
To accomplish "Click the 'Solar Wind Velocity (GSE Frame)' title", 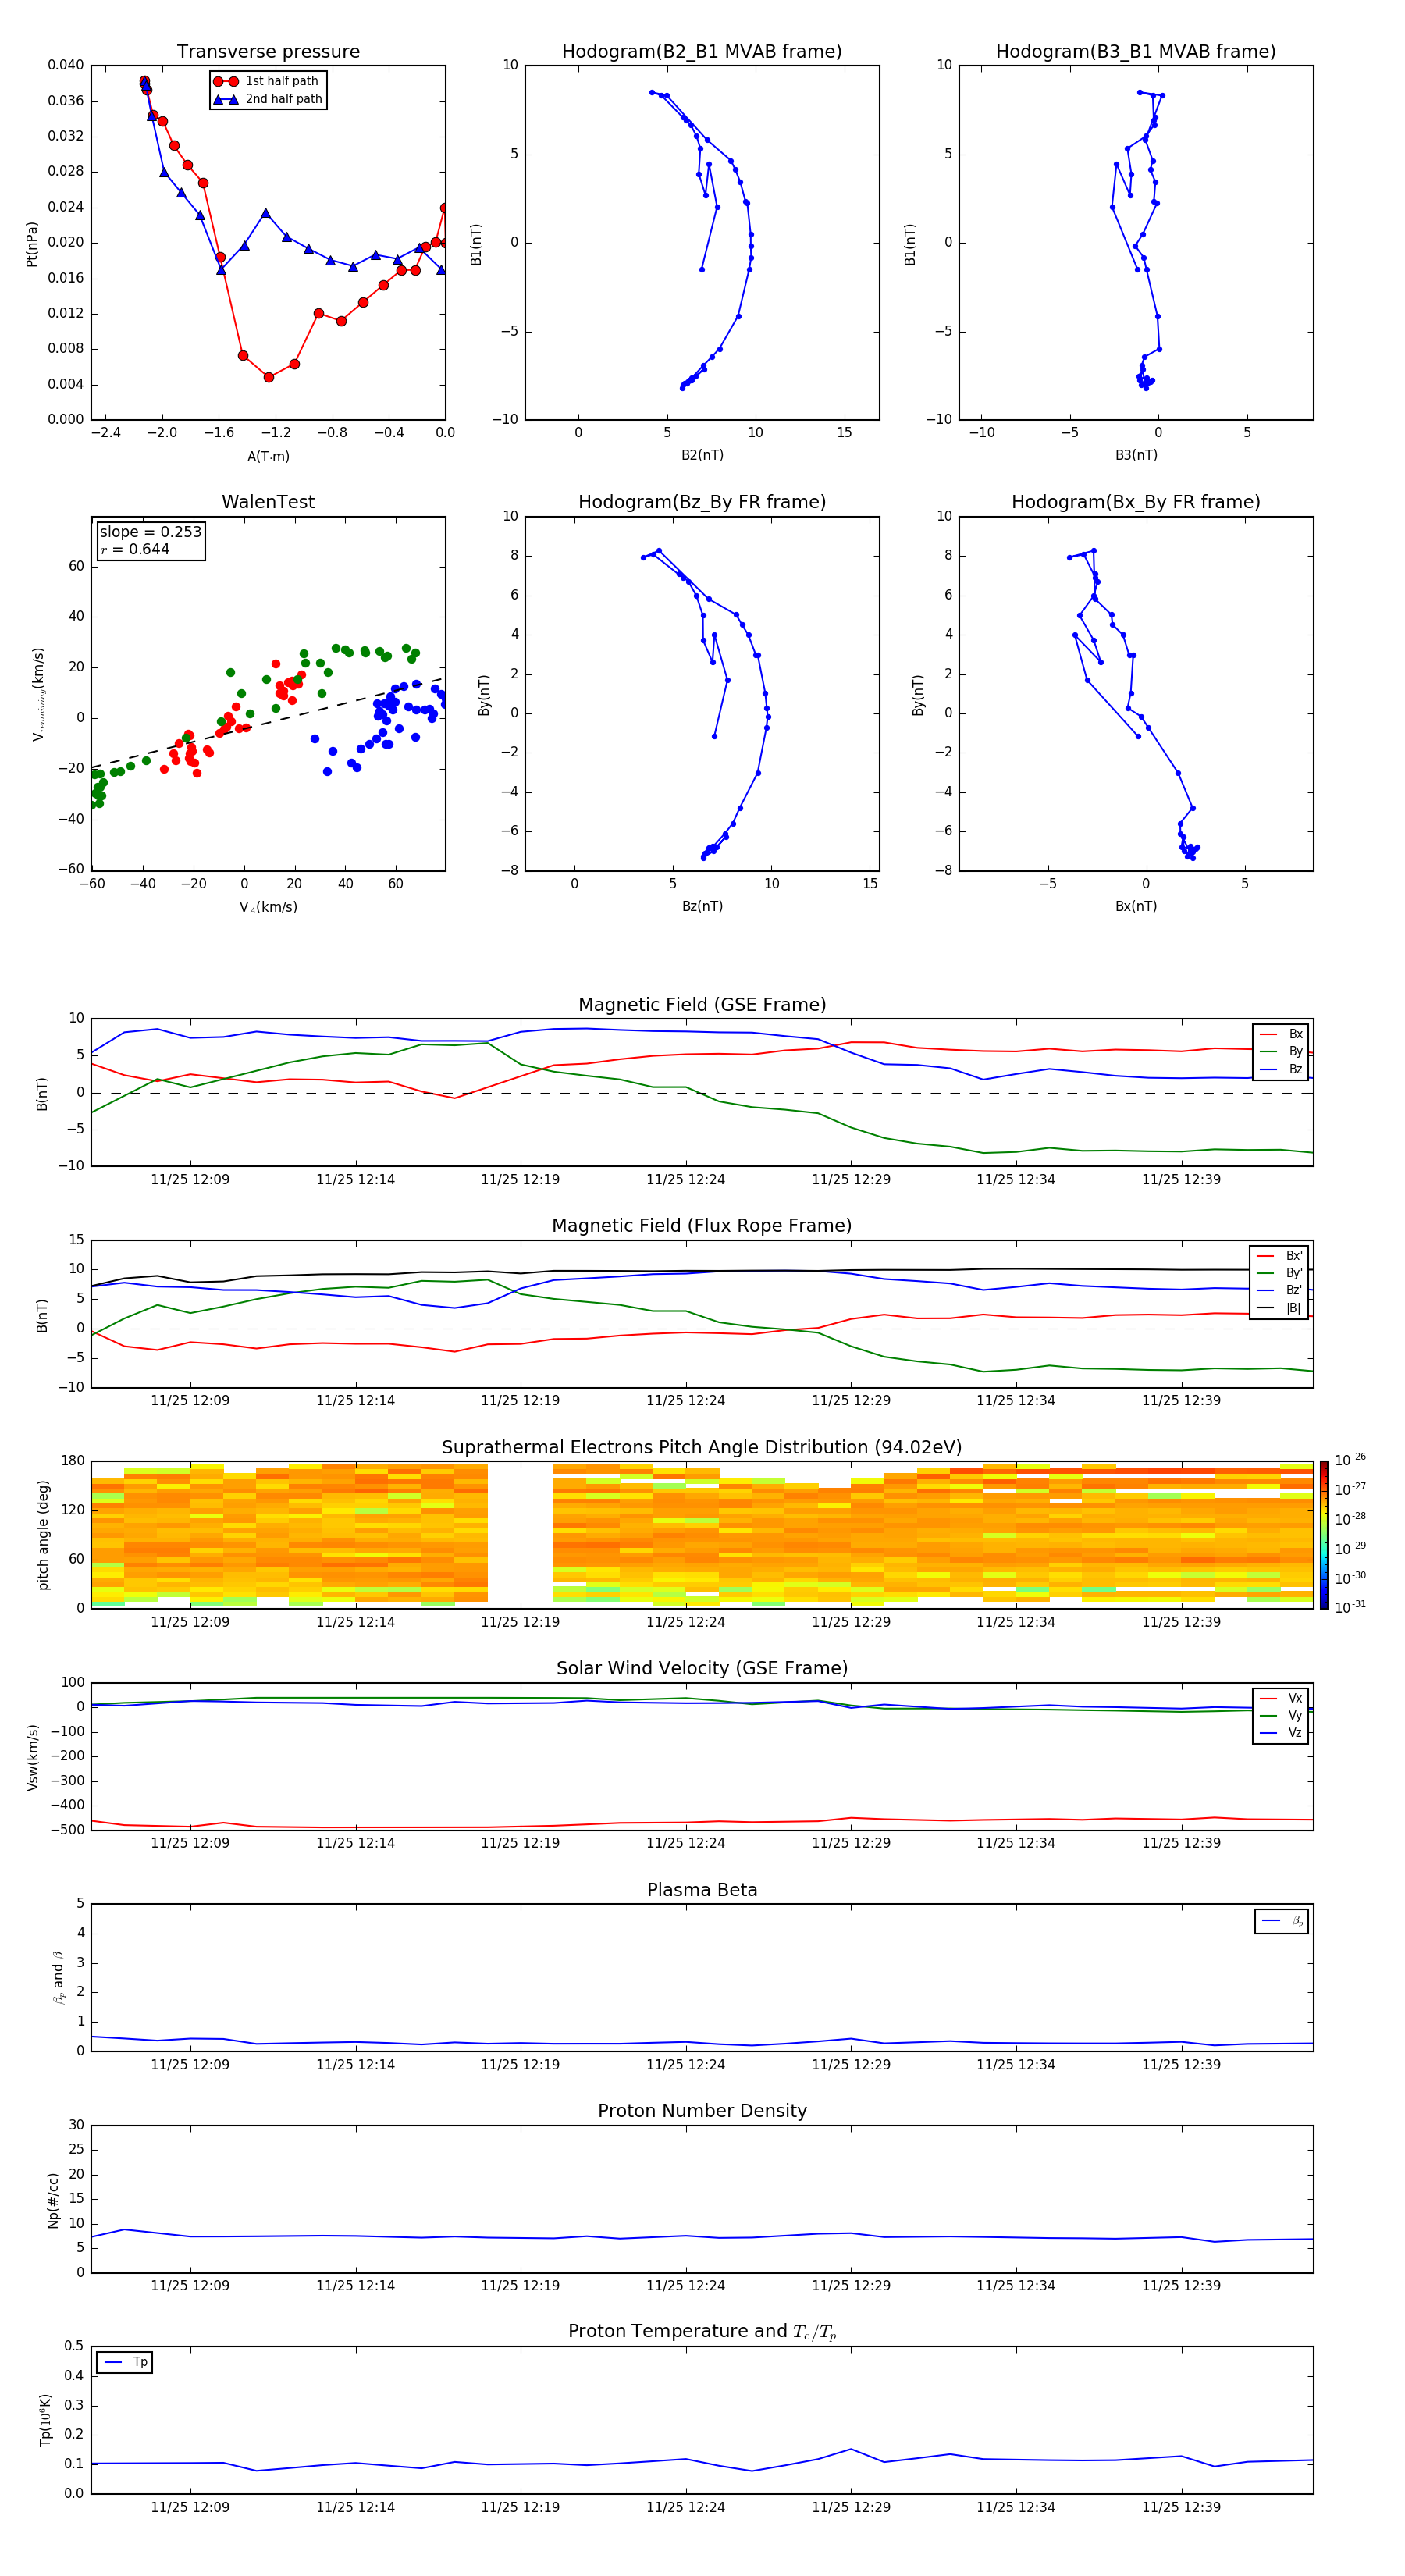I will 702,1668.
